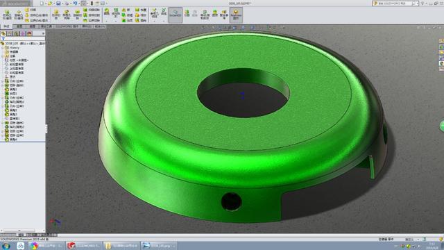Select the small round hole on part side

click(x=231, y=201)
